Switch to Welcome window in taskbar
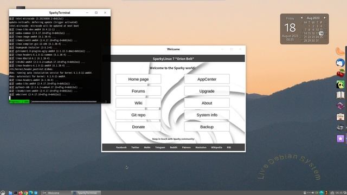 [x=56, y=193]
